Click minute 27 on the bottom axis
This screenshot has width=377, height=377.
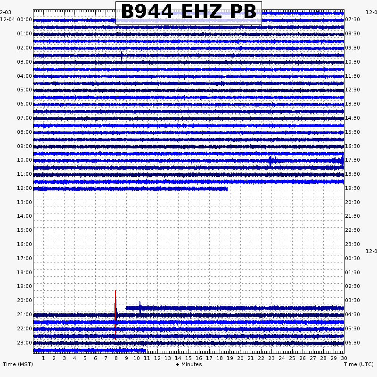coord(313,358)
